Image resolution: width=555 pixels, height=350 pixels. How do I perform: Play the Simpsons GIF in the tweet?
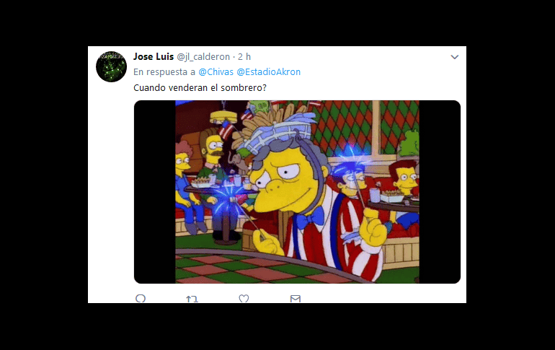(297, 192)
